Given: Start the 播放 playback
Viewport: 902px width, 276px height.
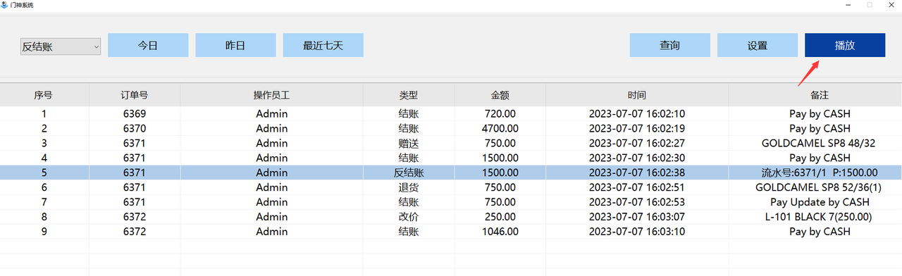Looking at the screenshot, I should (845, 45).
